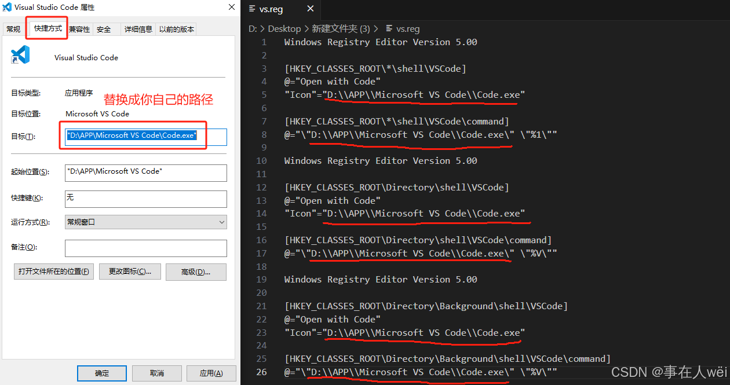Click the 更改图标(C)... button
Image resolution: width=730 pixels, height=385 pixels.
point(130,272)
